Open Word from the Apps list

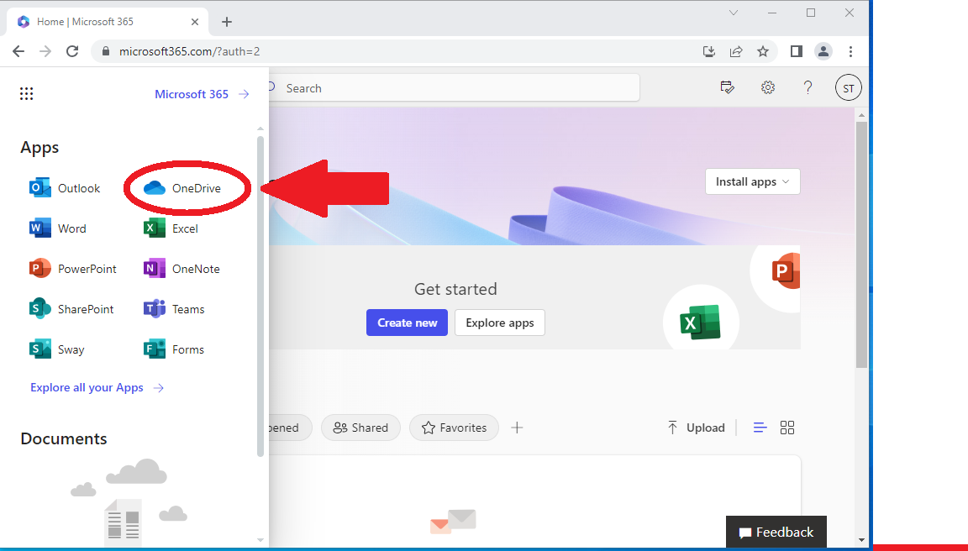(58, 228)
